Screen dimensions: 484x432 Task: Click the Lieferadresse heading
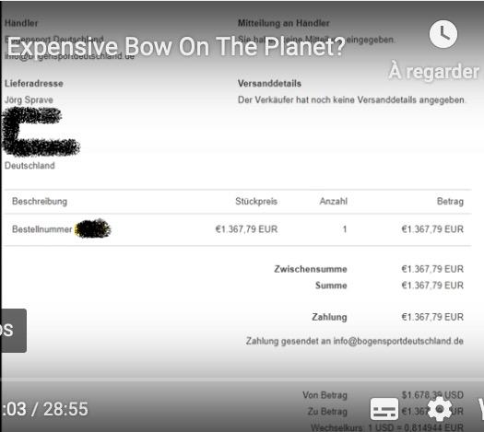pos(34,84)
